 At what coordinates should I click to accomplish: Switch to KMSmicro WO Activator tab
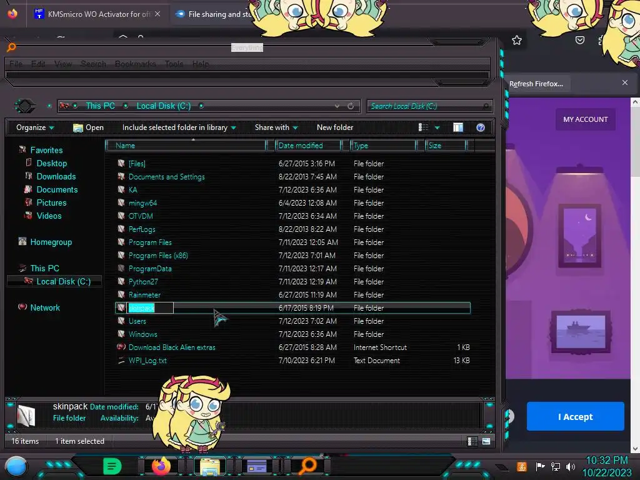point(98,14)
